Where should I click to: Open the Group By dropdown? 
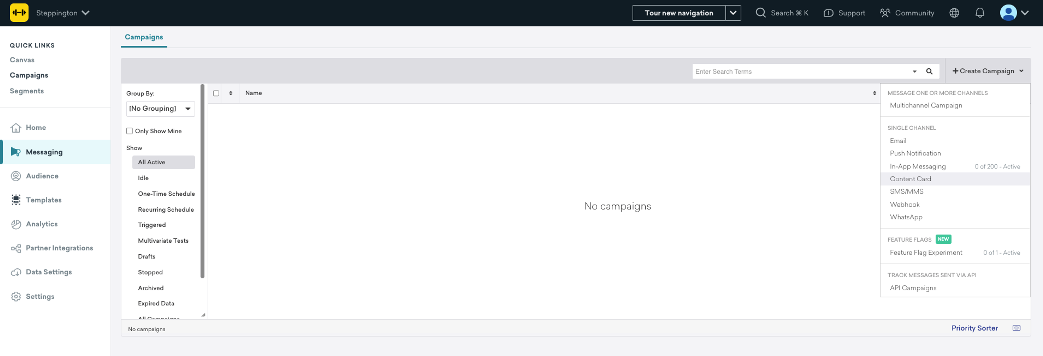(x=160, y=109)
